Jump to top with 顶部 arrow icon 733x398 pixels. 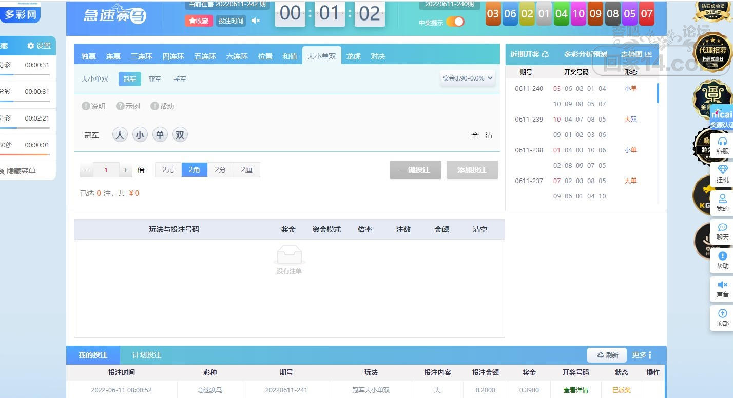722,313
